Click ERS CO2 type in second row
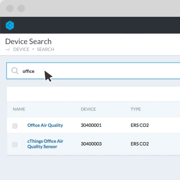 coord(140,144)
